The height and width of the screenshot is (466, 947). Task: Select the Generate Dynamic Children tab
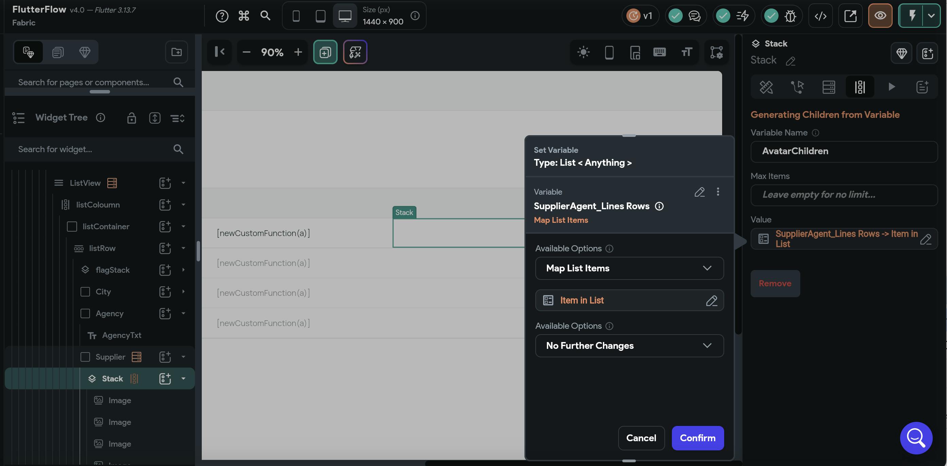860,87
